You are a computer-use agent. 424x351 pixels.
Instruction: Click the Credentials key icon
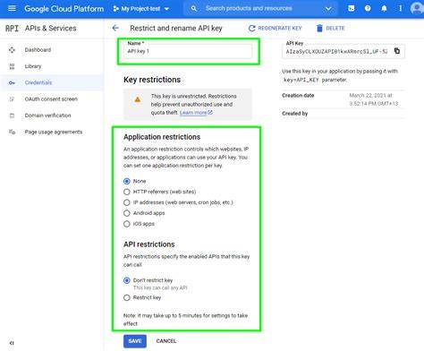12,82
